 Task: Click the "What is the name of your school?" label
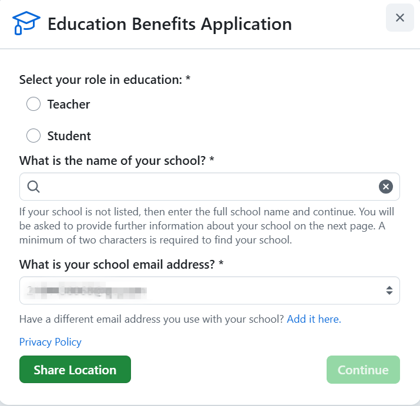(116, 160)
